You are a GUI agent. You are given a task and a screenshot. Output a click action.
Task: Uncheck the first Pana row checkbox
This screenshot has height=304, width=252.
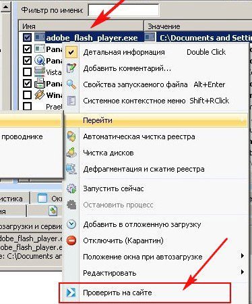[27, 49]
